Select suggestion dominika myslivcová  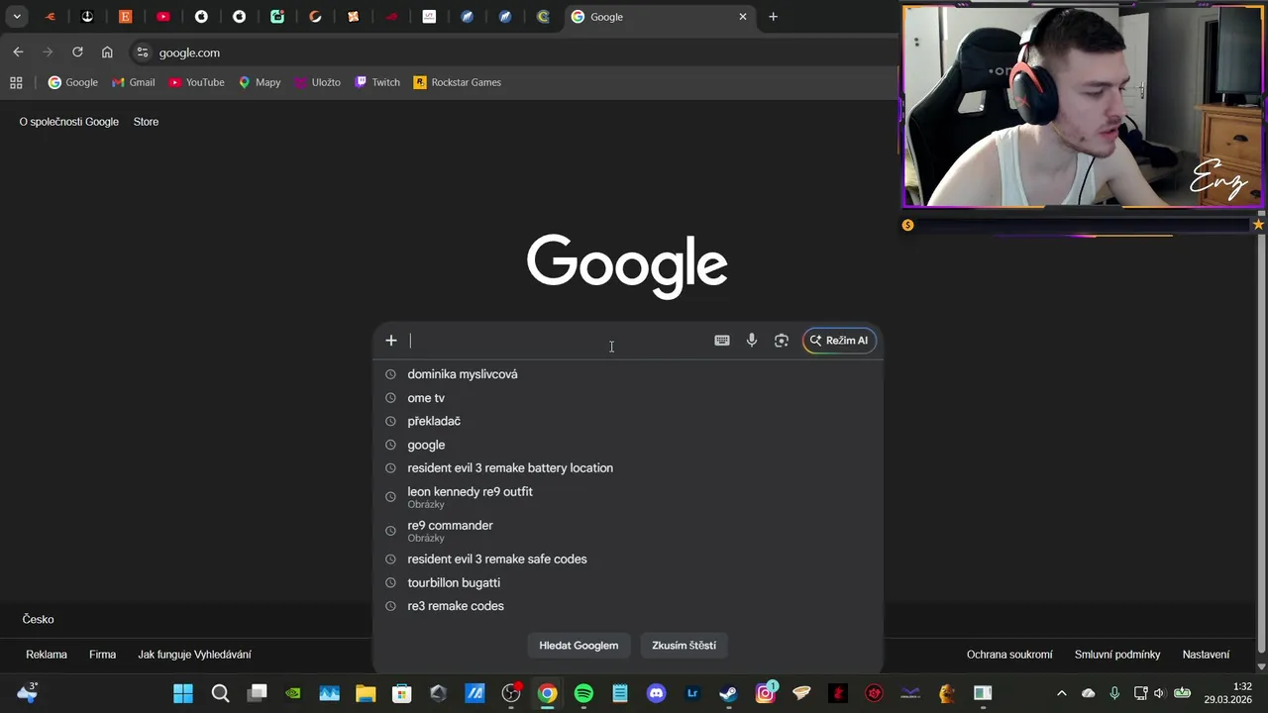(628, 374)
